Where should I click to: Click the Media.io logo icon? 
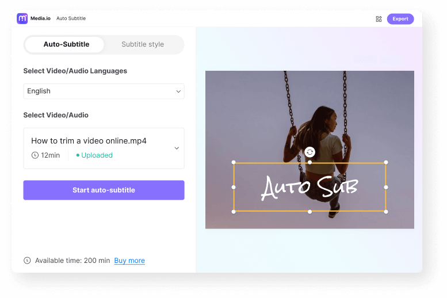click(x=22, y=18)
